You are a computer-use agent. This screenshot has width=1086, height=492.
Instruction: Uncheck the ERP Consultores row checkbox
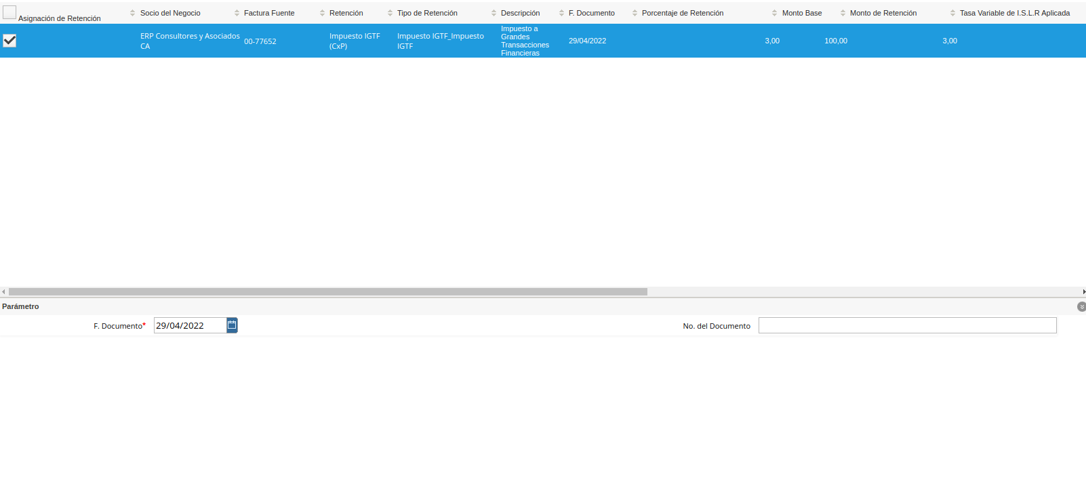9,41
